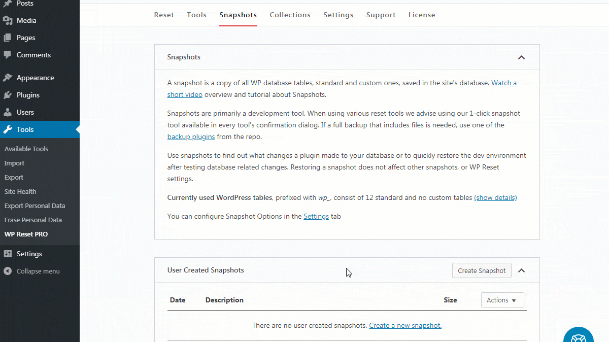Select WP Reset PRO in the sidebar

pos(26,234)
